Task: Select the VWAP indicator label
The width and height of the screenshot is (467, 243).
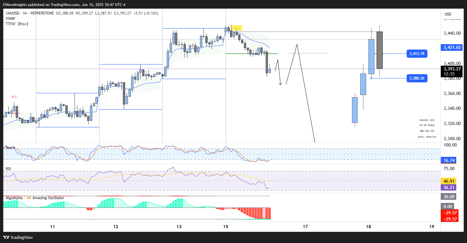Action: coord(10,18)
